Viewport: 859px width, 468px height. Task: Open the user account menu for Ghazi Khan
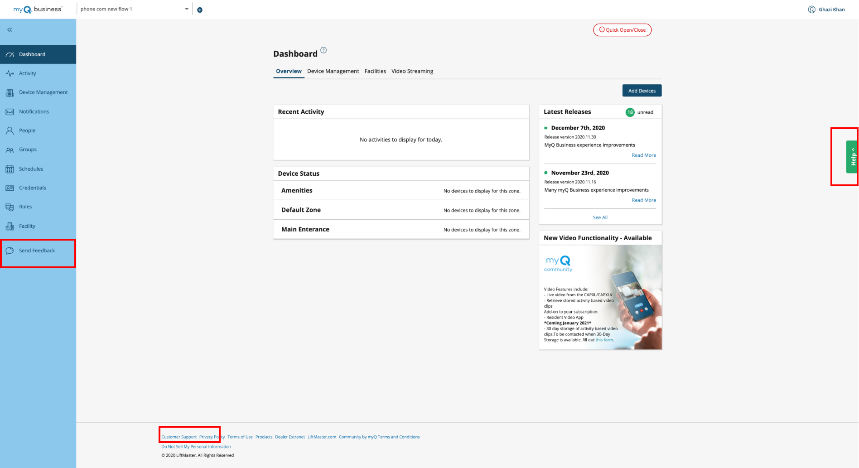[826, 9]
